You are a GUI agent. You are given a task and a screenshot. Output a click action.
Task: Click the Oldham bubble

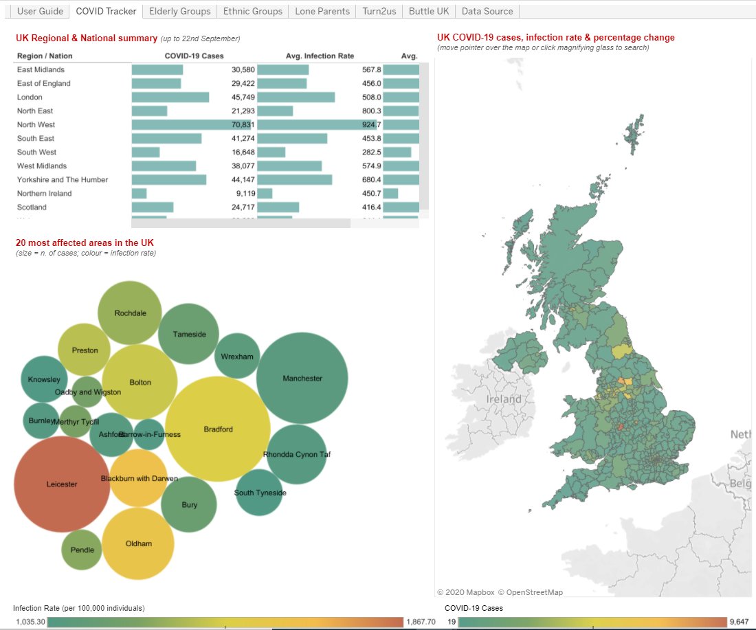tap(139, 543)
